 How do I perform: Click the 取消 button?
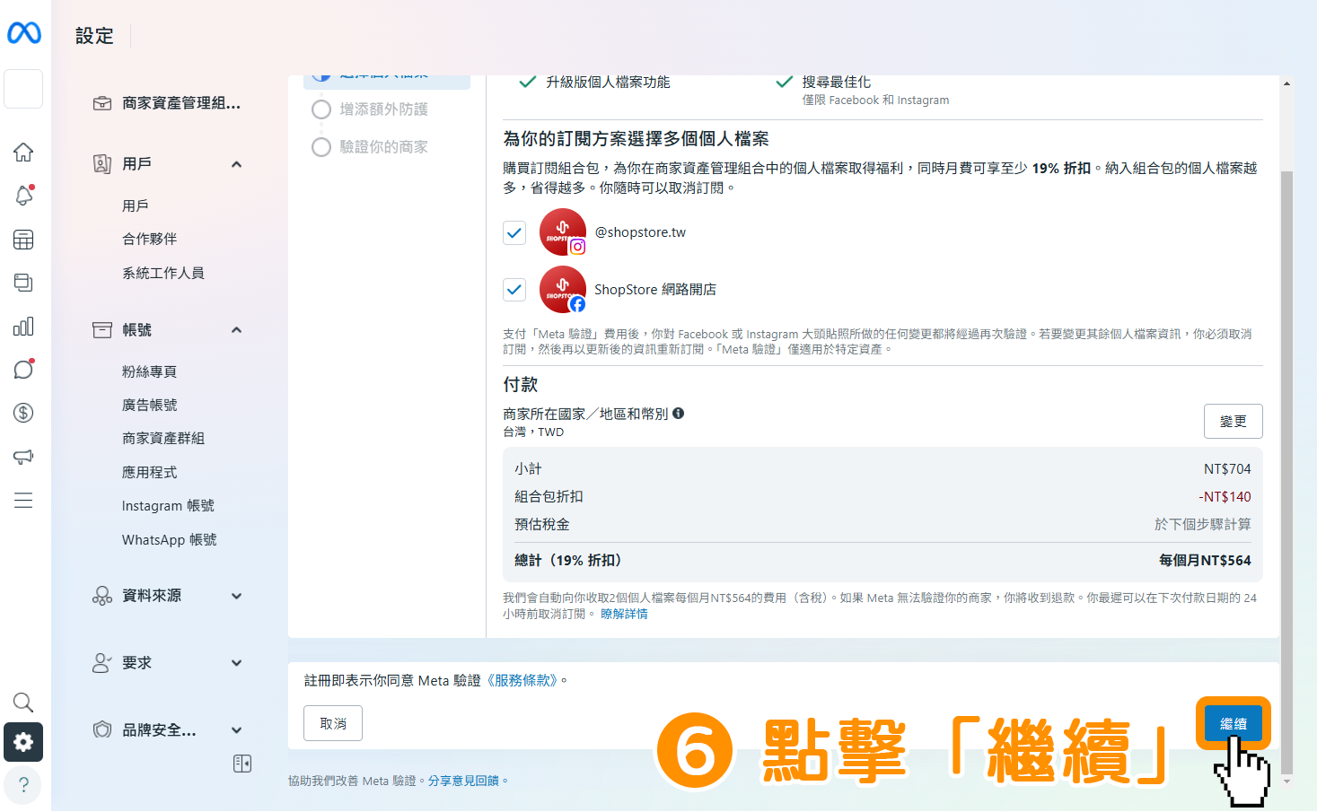point(333,723)
